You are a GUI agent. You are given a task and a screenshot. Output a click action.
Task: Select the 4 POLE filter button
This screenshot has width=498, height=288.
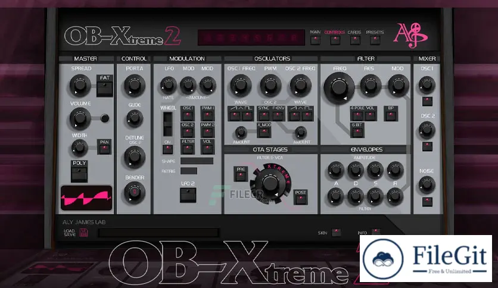[x=357, y=116]
